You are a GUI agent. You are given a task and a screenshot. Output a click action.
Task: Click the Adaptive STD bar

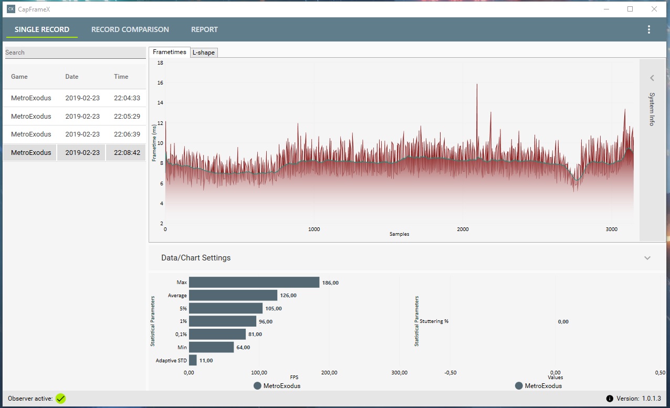[193, 360]
